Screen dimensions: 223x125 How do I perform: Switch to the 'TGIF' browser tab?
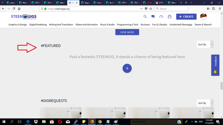tap(135, 3)
